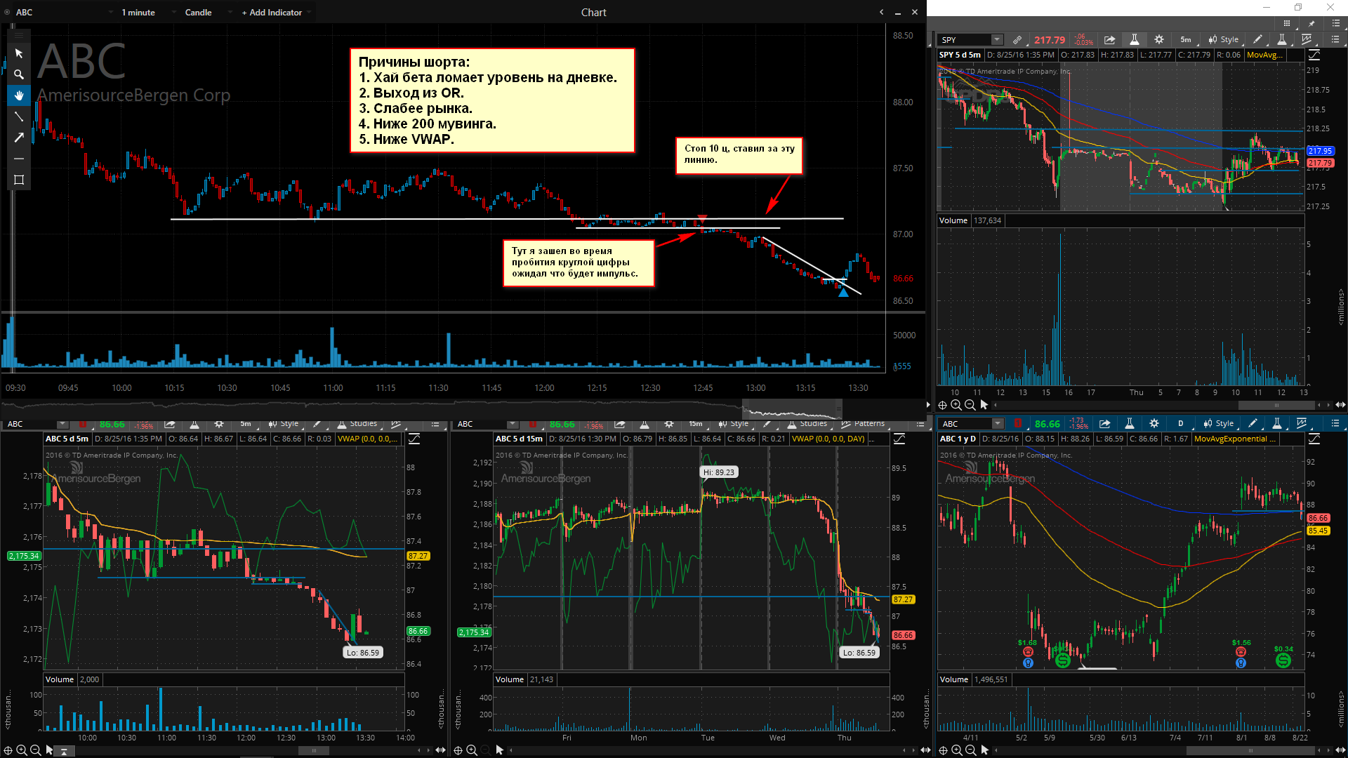Activate the hand pan tool
The height and width of the screenshot is (758, 1348).
click(x=19, y=95)
